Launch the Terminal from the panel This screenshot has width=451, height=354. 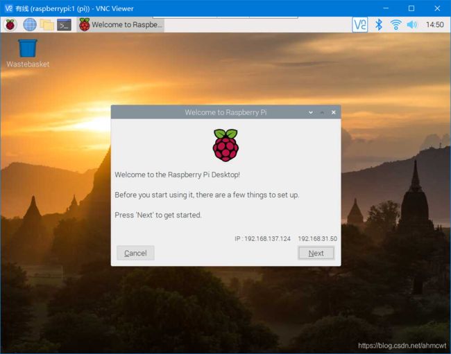(64, 25)
